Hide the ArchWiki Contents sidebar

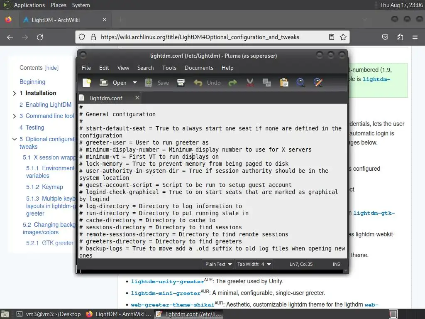point(51,68)
